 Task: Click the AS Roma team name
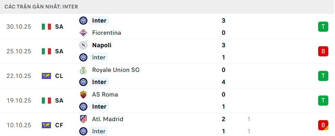point(105,94)
